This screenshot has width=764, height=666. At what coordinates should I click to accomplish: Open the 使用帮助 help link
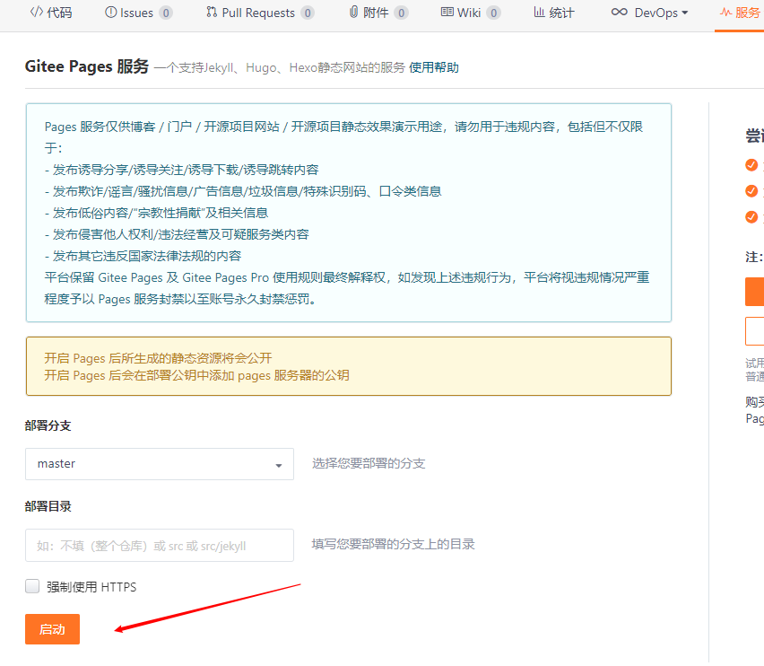click(x=434, y=66)
